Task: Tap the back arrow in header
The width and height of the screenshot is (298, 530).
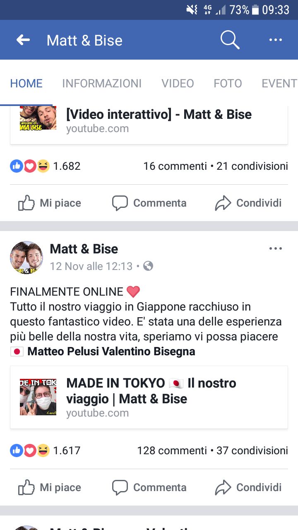Action: (x=23, y=40)
